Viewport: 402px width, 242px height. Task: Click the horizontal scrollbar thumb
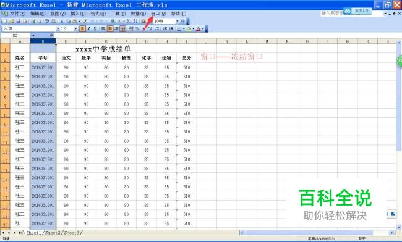point(309,233)
